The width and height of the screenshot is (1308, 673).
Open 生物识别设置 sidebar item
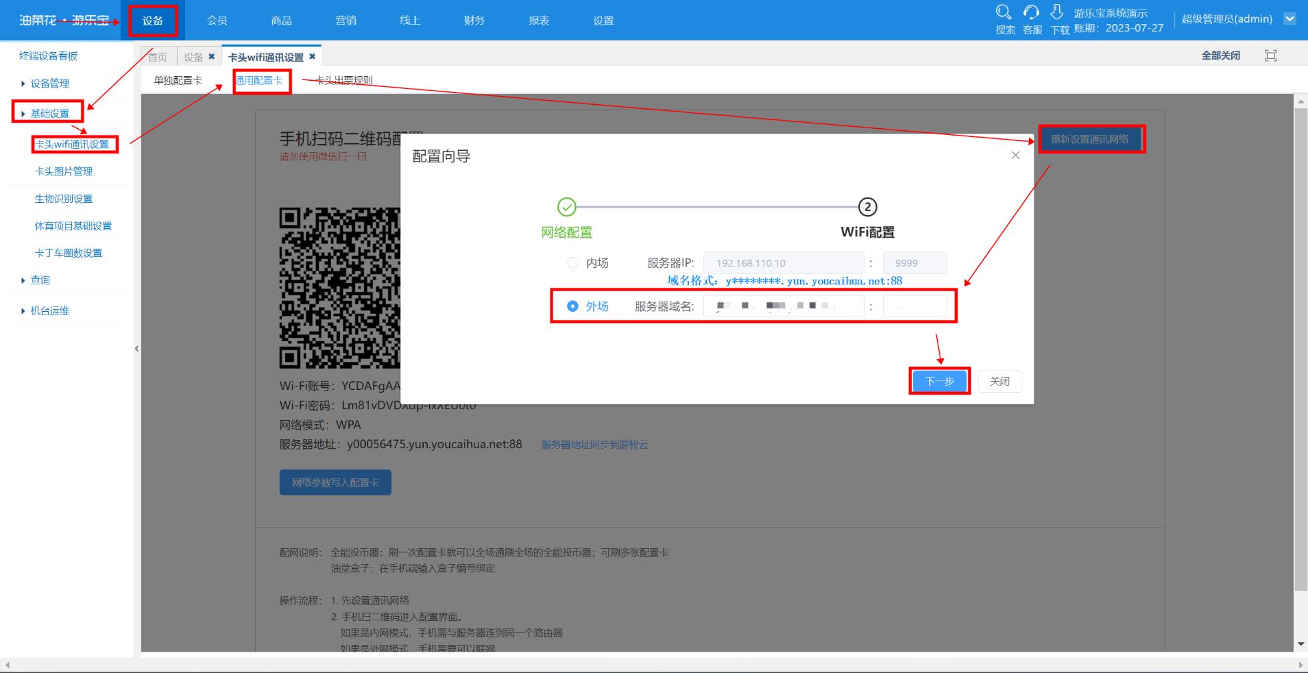click(x=63, y=199)
